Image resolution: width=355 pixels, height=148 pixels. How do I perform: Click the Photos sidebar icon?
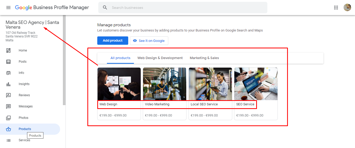[x=8, y=118]
